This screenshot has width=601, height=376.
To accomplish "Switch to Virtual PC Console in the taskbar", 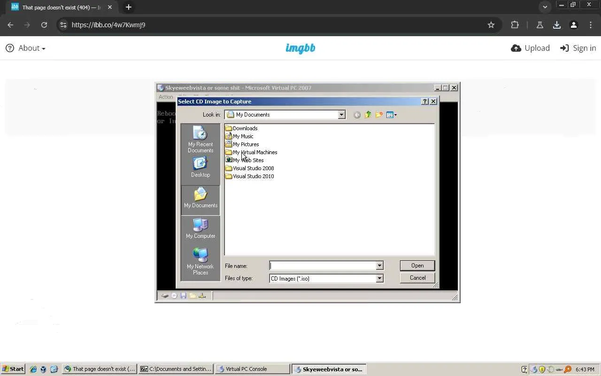I will pyautogui.click(x=252, y=369).
